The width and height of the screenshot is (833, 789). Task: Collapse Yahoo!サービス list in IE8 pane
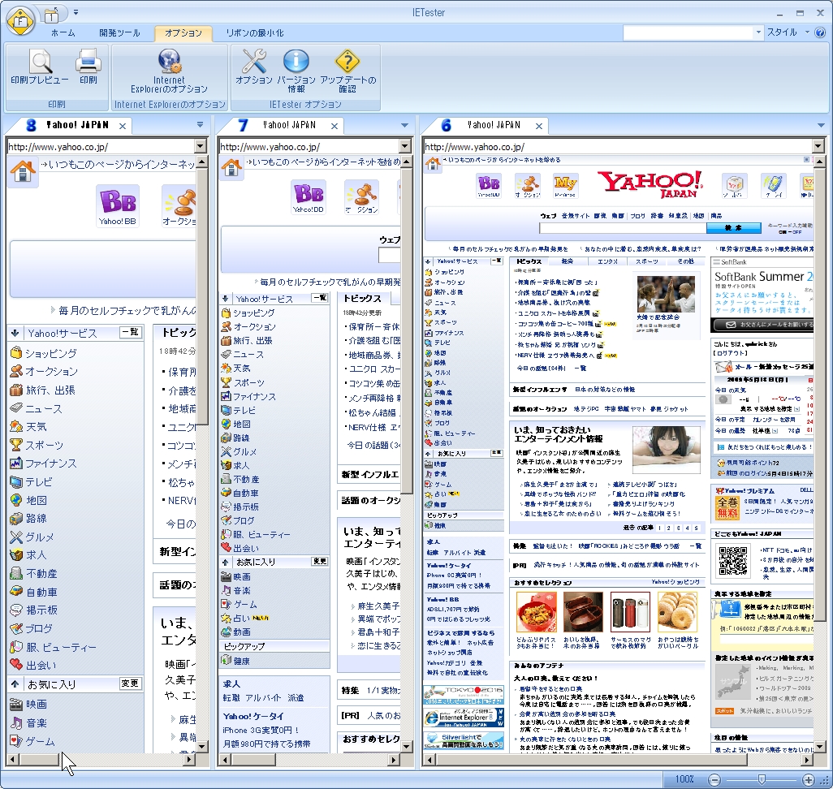click(15, 333)
